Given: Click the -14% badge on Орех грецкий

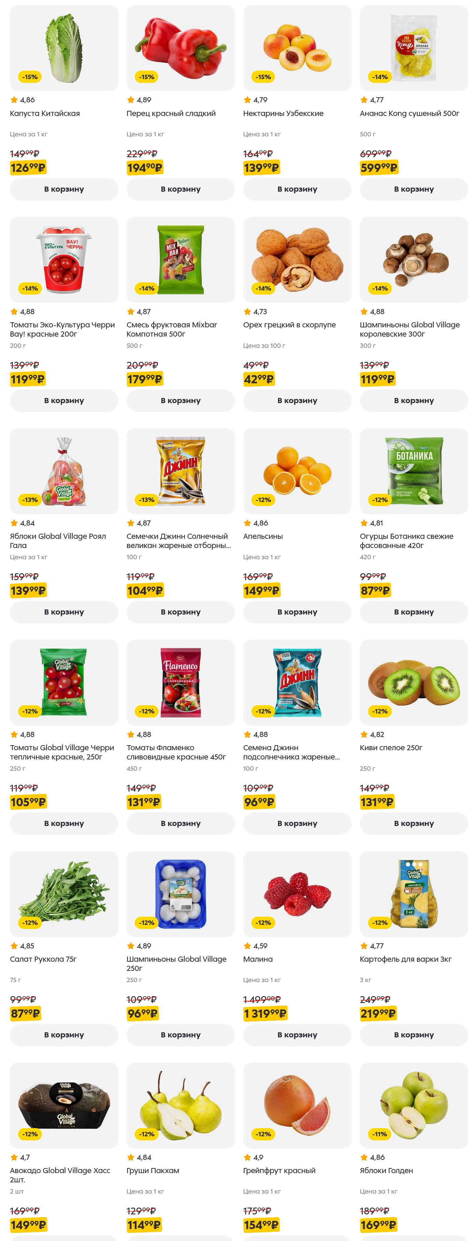Looking at the screenshot, I should click(263, 289).
